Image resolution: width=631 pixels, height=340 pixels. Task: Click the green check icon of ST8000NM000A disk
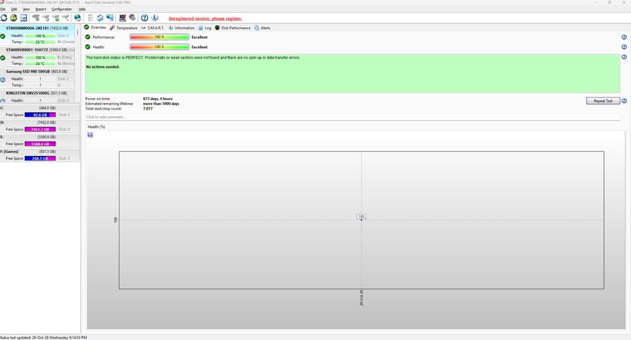coord(3,36)
